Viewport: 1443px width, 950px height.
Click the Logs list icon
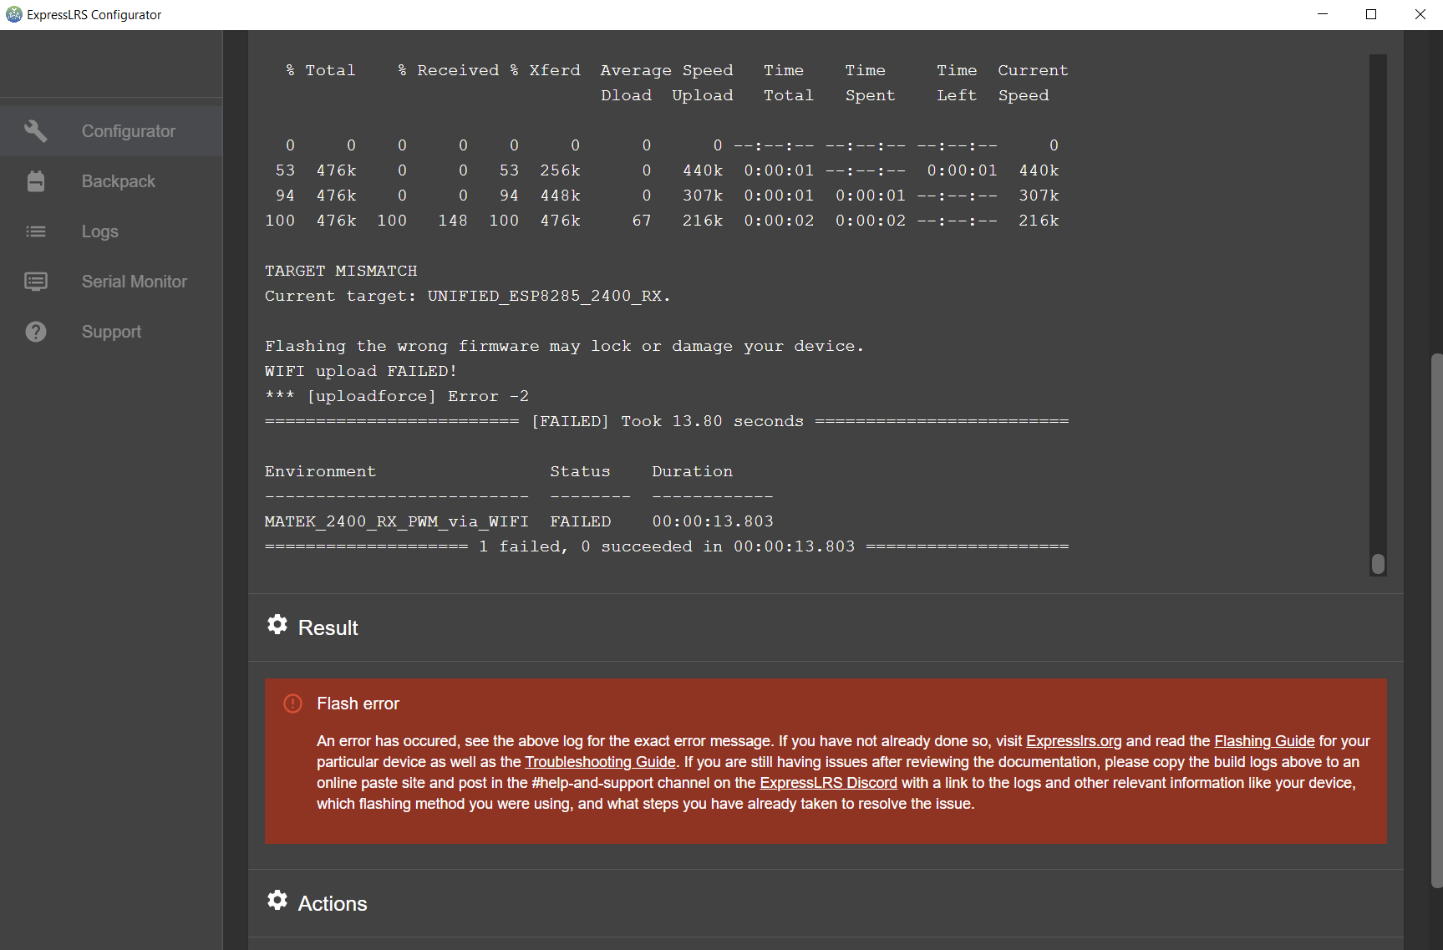[x=36, y=231]
